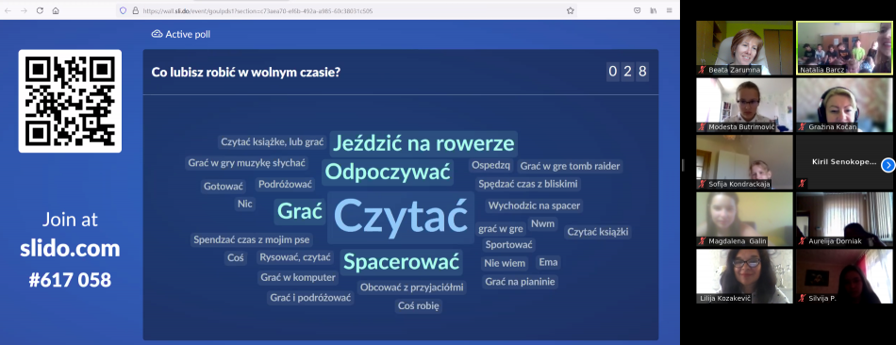Viewport: 896px width, 345px height.
Task: Select Beata Zarumna video thumbnail
Action: coord(744,48)
